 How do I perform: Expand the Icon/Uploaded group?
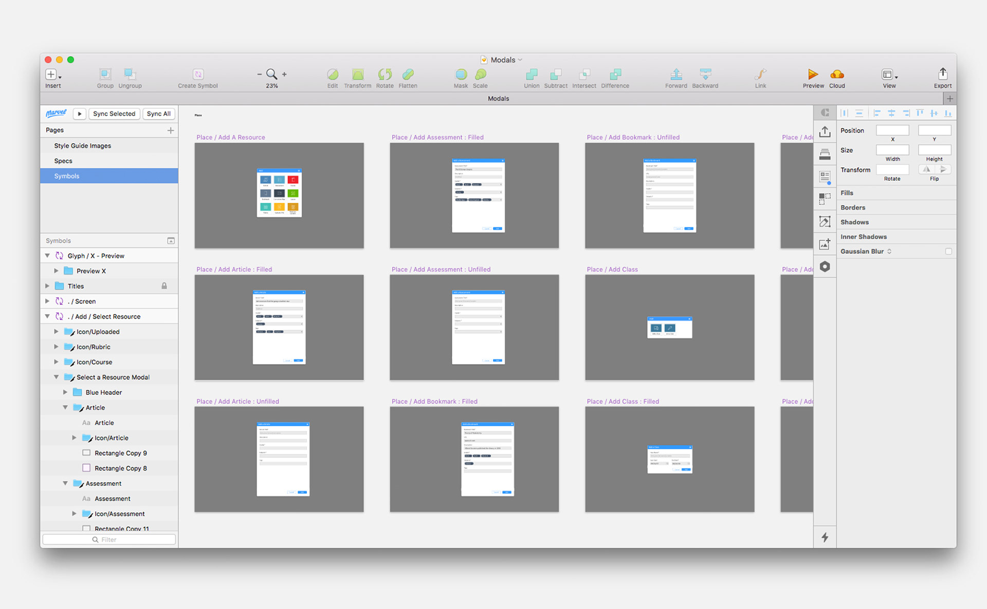tap(56, 331)
